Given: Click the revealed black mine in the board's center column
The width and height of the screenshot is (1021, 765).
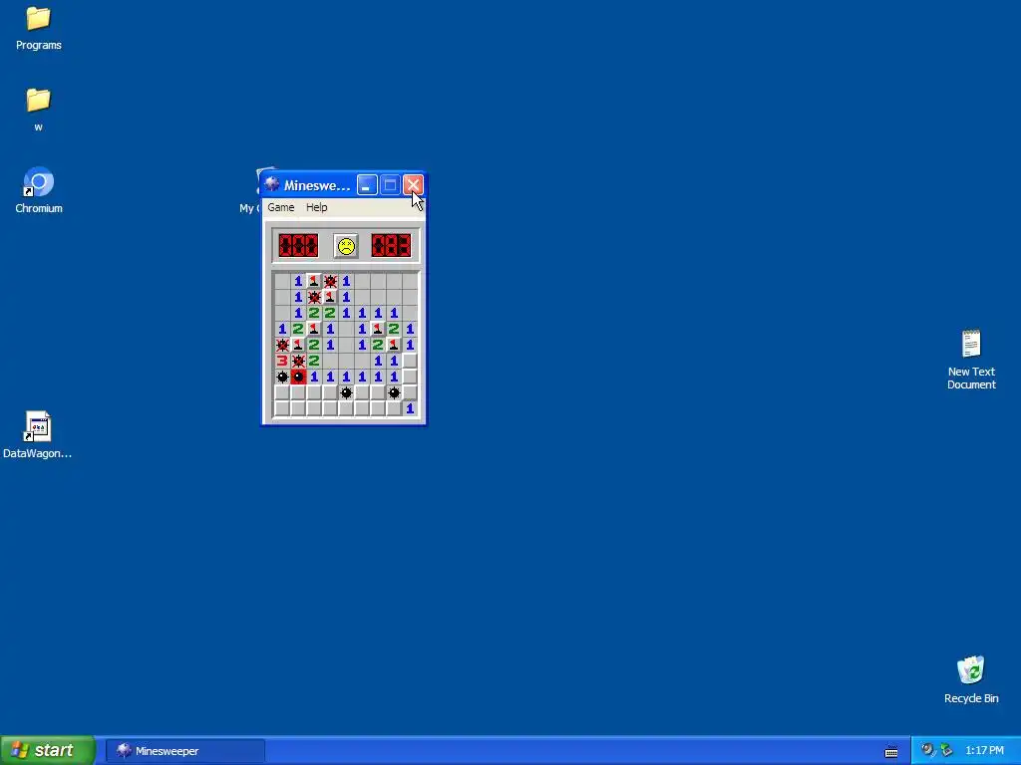Looking at the screenshot, I should click(x=346, y=392).
